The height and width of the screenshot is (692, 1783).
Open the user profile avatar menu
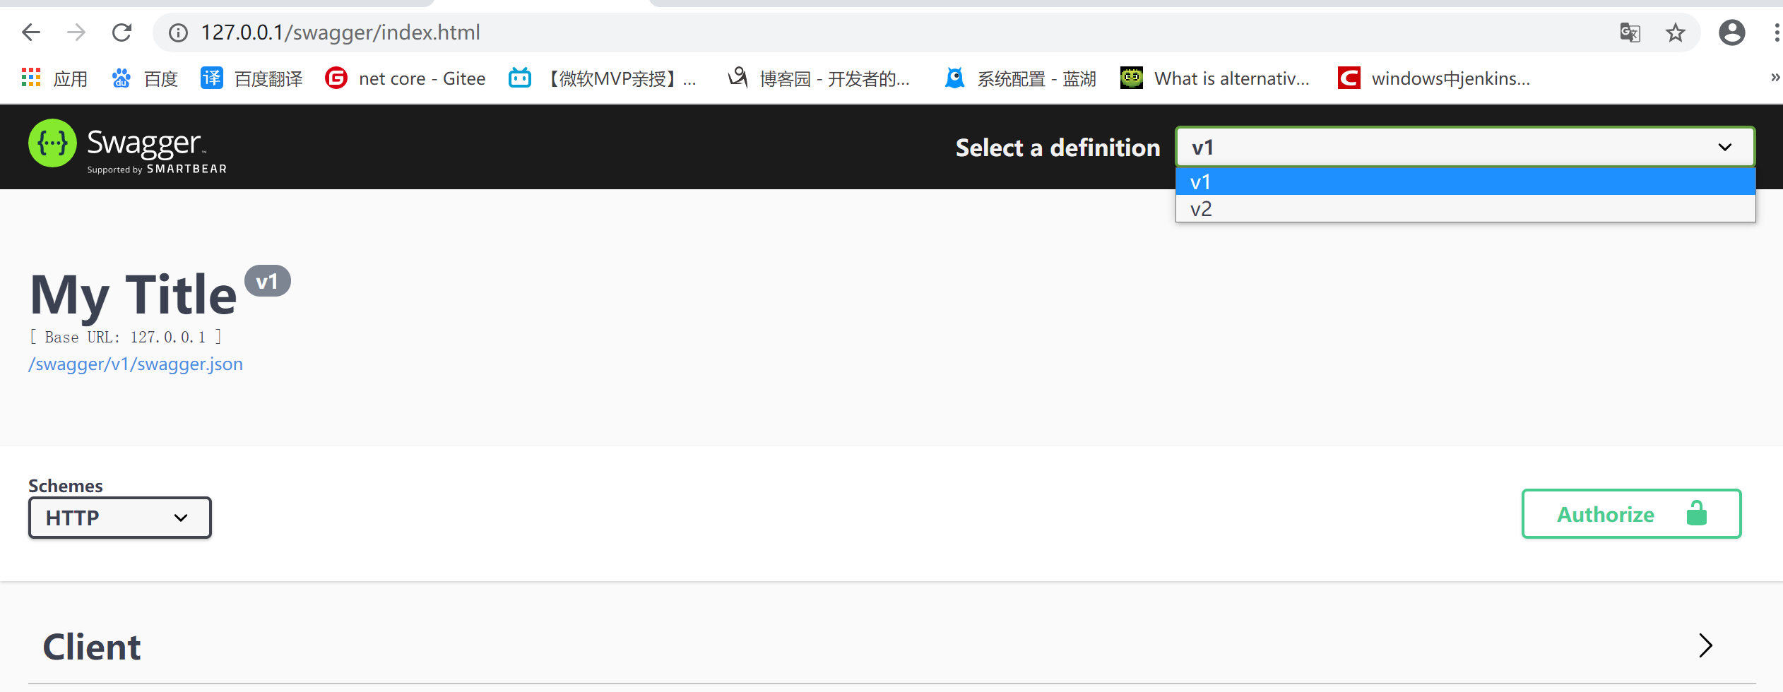click(x=1731, y=32)
